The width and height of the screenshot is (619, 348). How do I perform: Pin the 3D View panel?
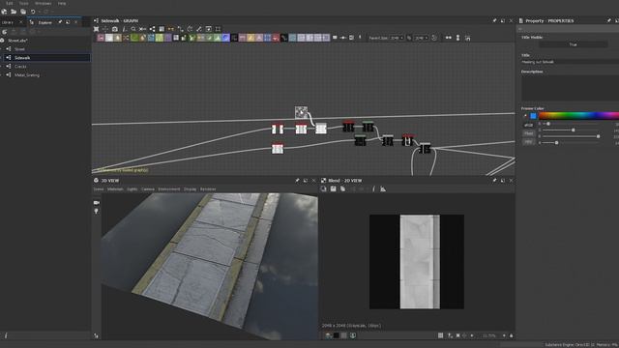pos(297,181)
